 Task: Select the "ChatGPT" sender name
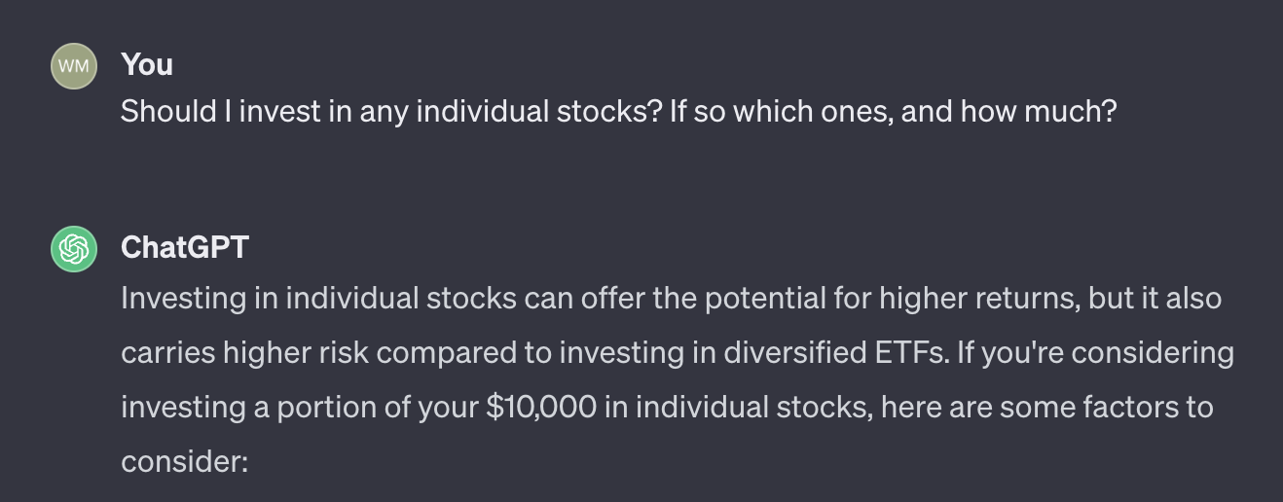click(185, 247)
